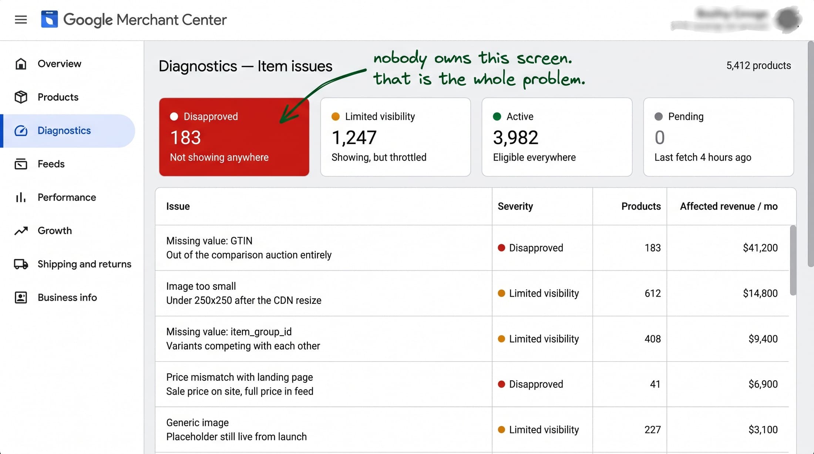814x454 pixels.
Task: Click the Business info badge icon
Action: (x=21, y=297)
